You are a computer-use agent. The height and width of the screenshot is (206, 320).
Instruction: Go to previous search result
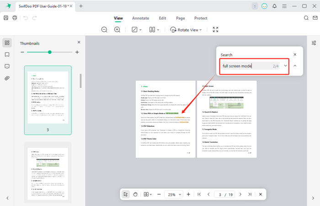295,66
